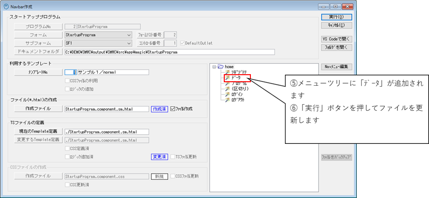Click the サンプル1/normal template name field

(x=113, y=72)
